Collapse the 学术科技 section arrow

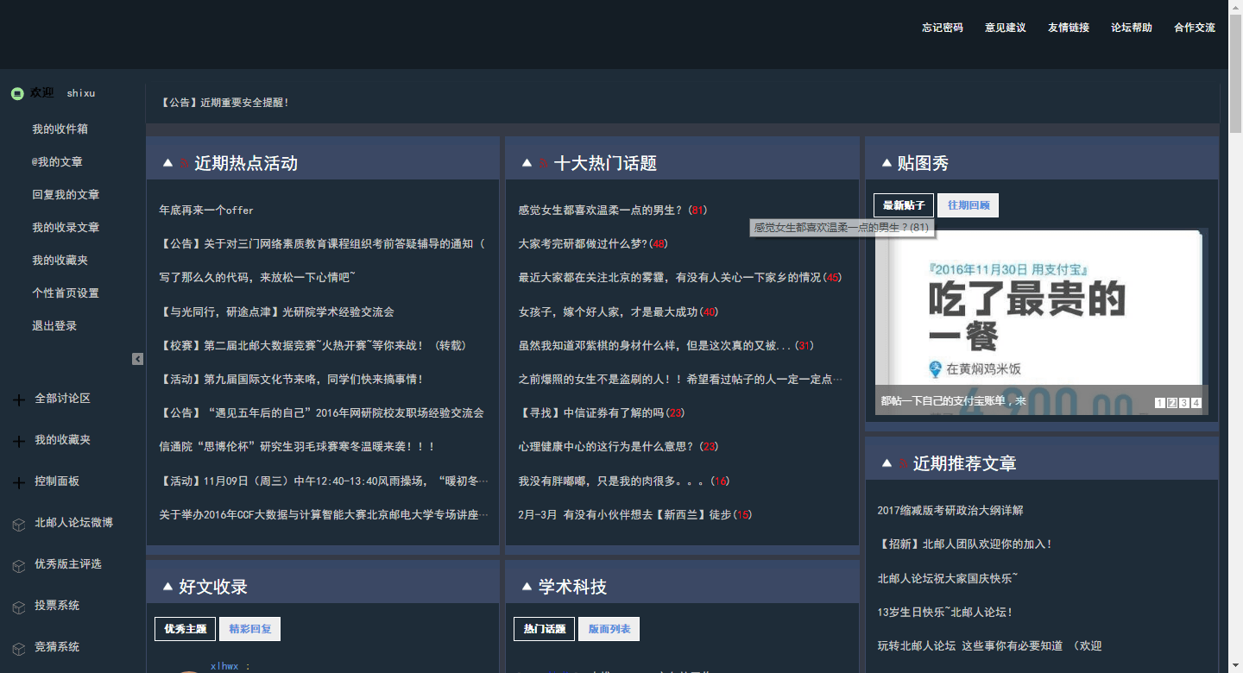[526, 585]
